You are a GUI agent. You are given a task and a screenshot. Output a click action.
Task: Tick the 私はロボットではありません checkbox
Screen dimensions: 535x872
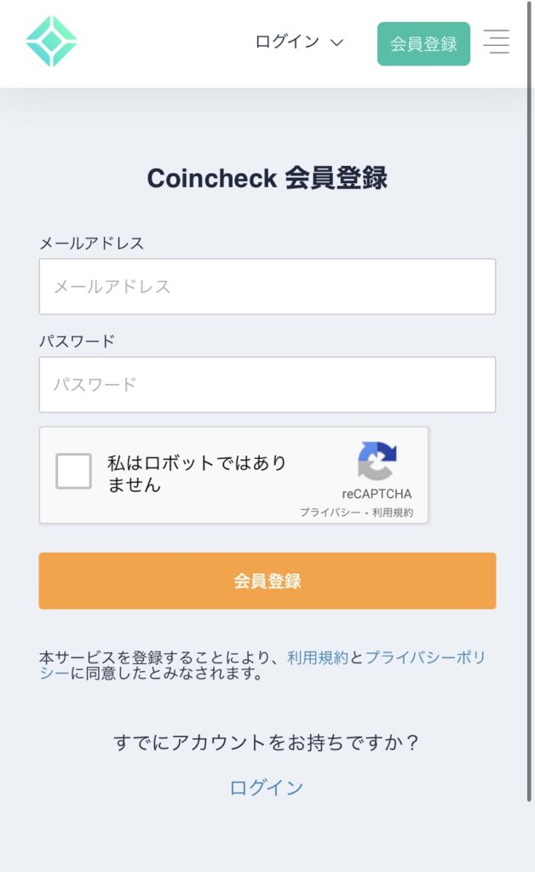[73, 471]
